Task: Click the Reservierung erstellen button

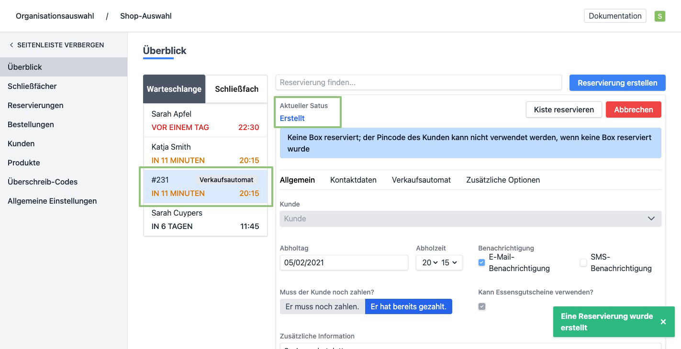Action: [x=617, y=83]
